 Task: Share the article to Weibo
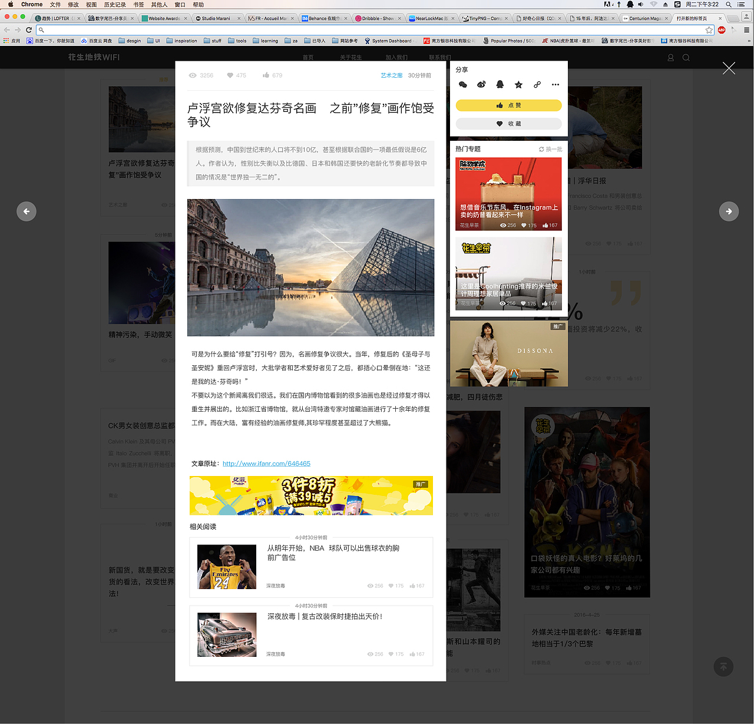[x=481, y=84]
